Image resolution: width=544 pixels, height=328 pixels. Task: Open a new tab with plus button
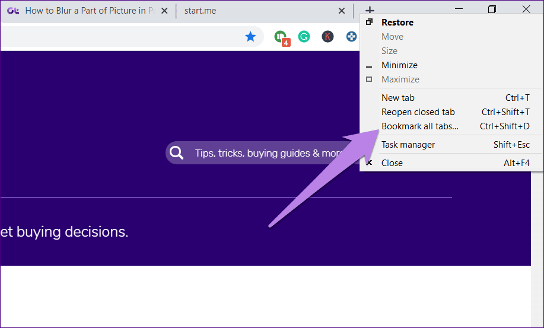point(370,11)
